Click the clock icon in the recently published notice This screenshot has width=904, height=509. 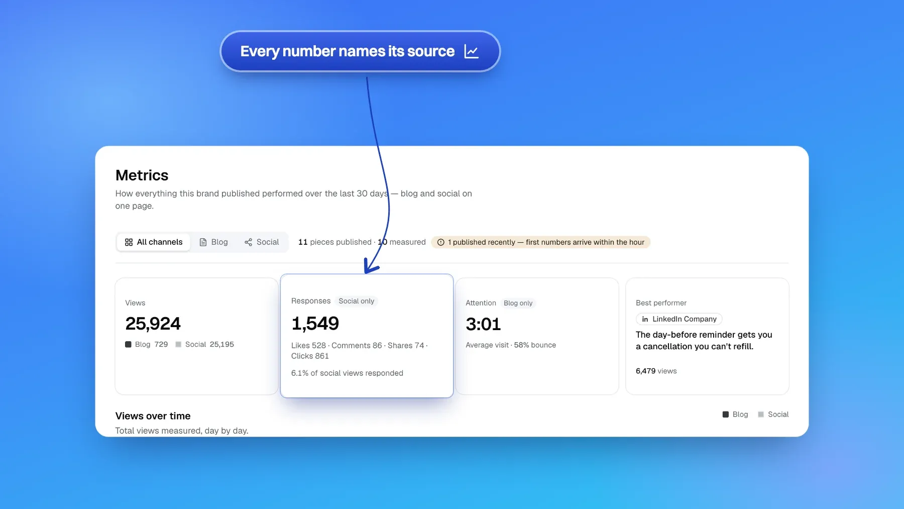pyautogui.click(x=441, y=242)
